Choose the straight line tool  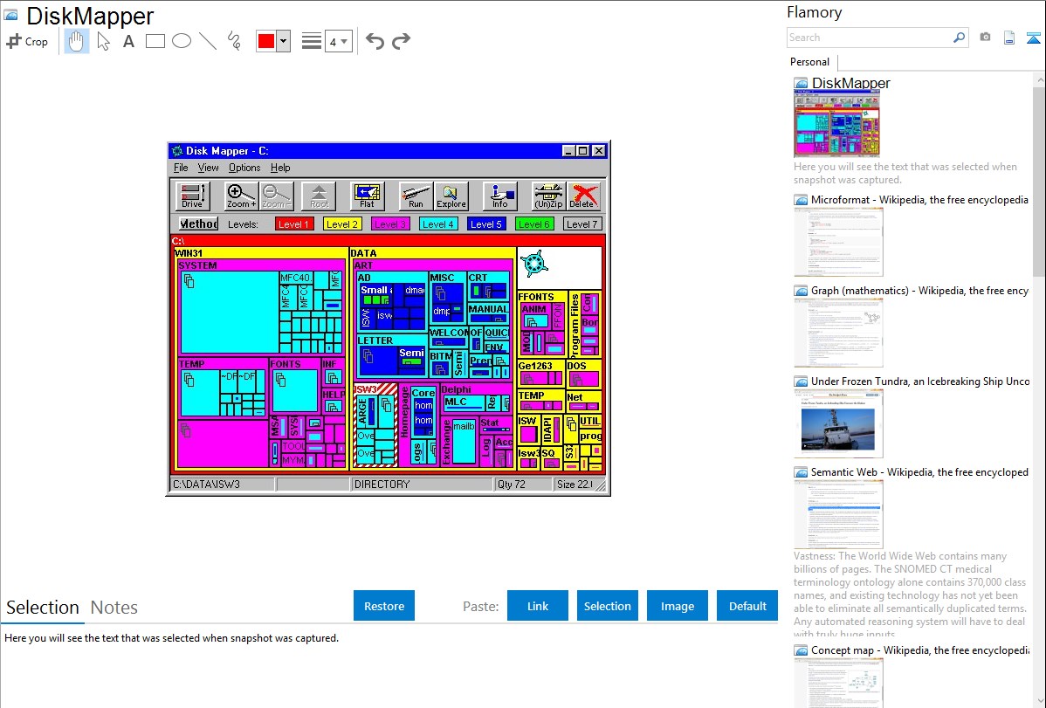(208, 41)
